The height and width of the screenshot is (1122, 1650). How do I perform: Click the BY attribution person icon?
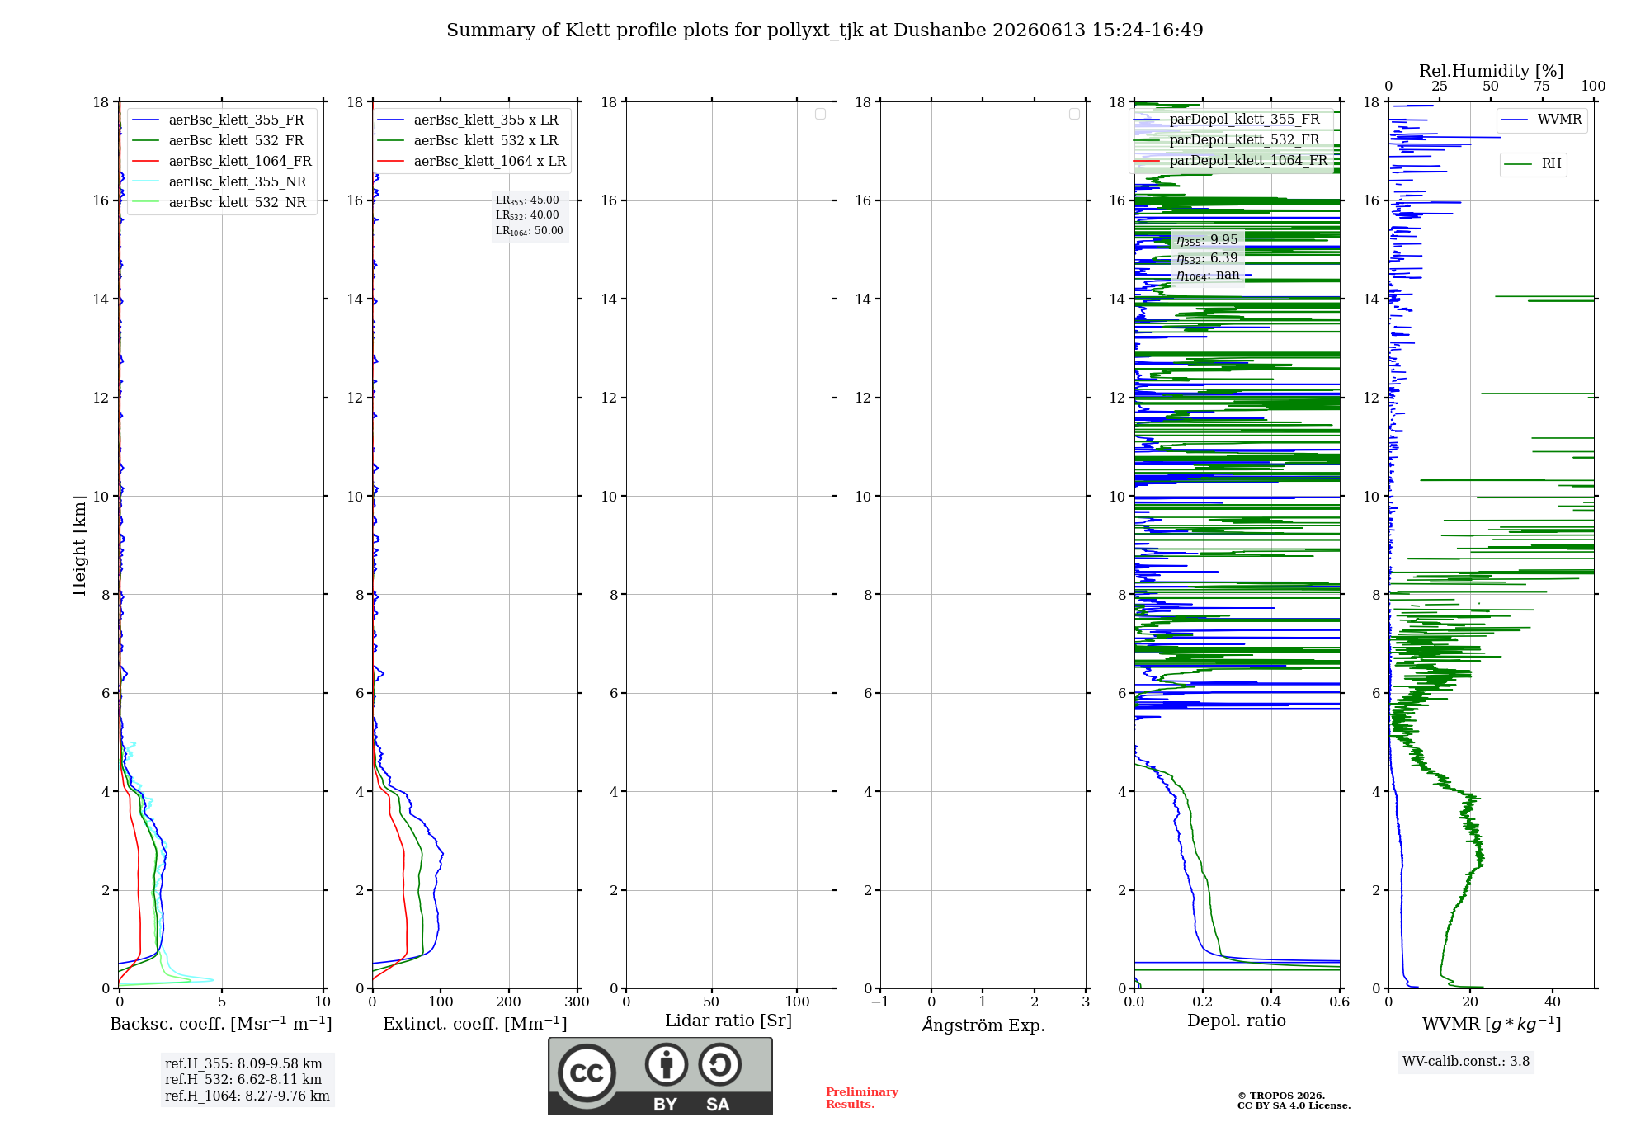tap(667, 1064)
